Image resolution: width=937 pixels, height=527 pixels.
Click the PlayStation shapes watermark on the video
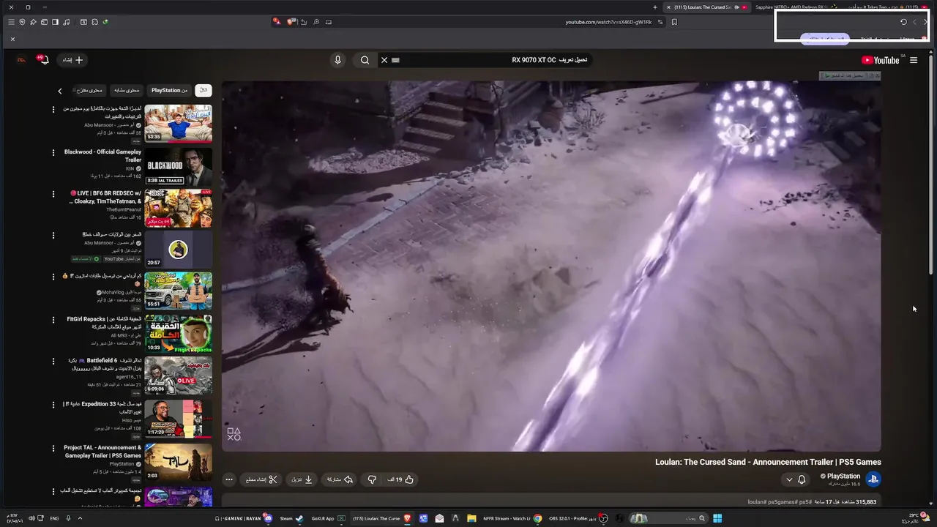click(x=234, y=434)
